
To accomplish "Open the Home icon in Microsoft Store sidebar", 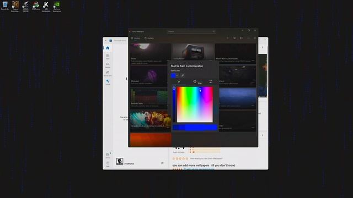I will tap(108, 48).
